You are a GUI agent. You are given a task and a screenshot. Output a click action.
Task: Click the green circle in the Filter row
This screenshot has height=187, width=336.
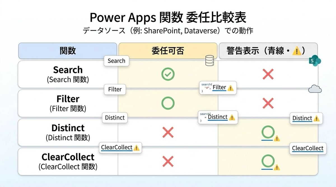(168, 103)
